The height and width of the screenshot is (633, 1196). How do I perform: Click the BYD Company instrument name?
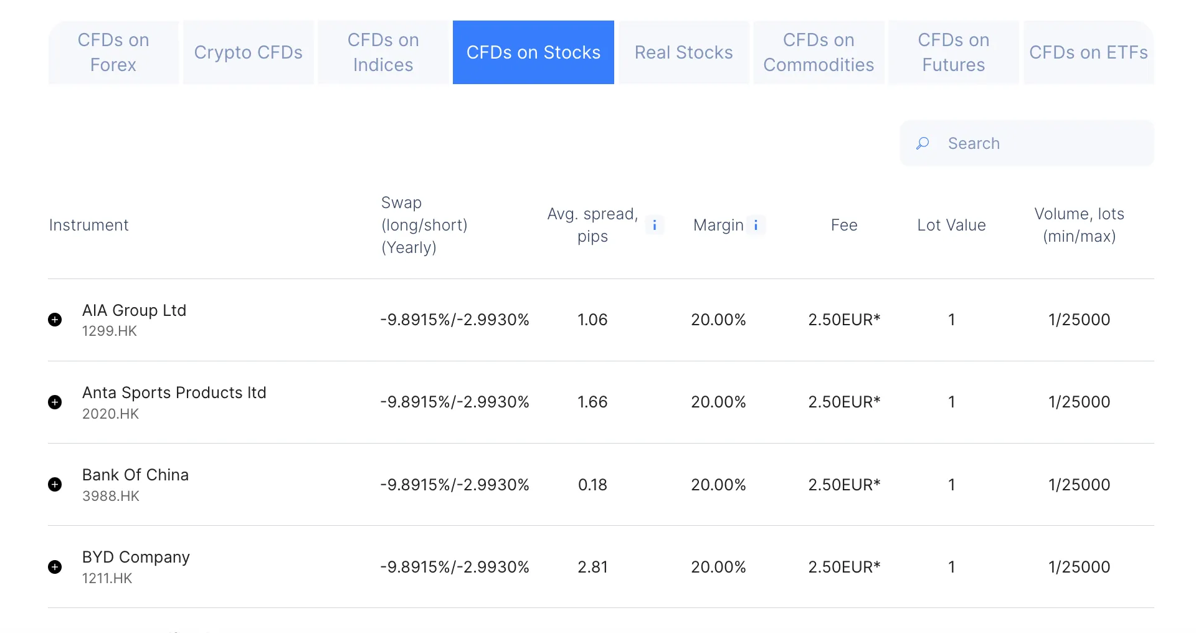(x=136, y=557)
